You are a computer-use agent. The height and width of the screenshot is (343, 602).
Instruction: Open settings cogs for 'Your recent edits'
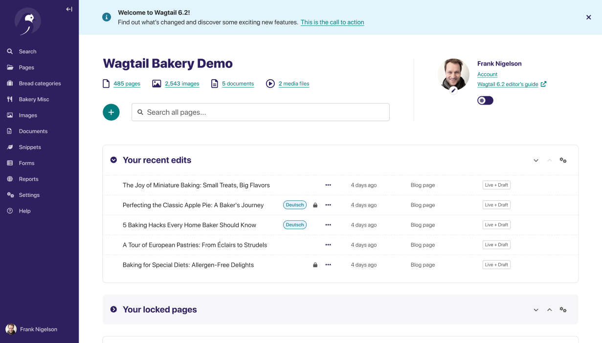point(563,160)
